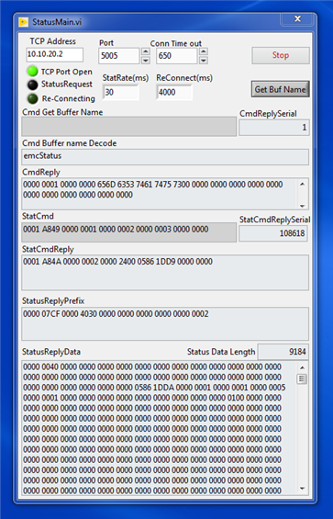Screen dimensions: 333x519
Task: Click the Conn Time out field showing 650
Action: pos(177,56)
